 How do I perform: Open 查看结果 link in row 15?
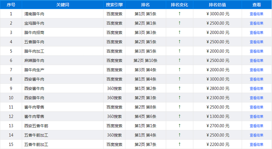coord(256,145)
